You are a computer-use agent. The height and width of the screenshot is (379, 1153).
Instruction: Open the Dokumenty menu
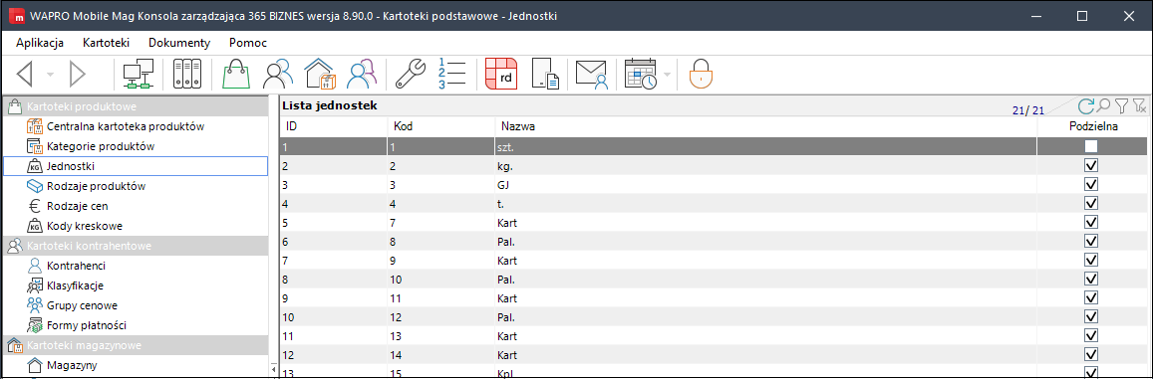[179, 43]
